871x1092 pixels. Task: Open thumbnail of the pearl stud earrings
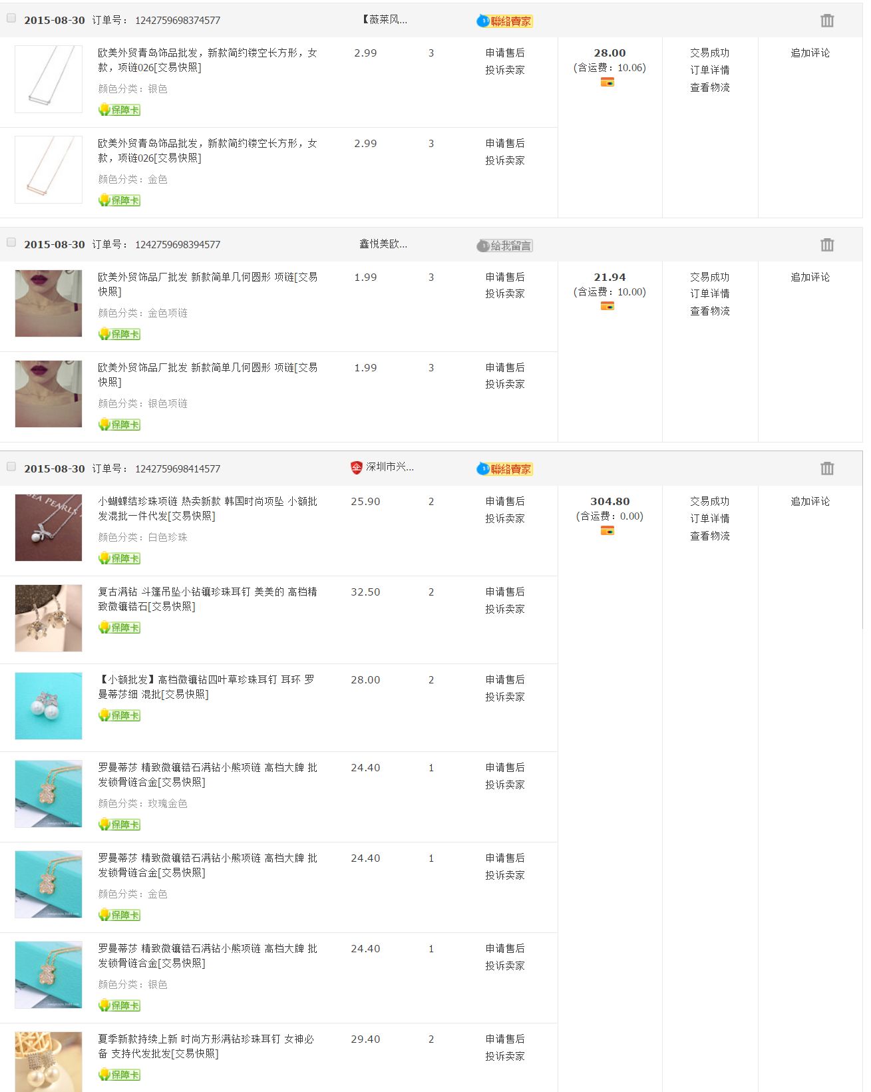49,705
